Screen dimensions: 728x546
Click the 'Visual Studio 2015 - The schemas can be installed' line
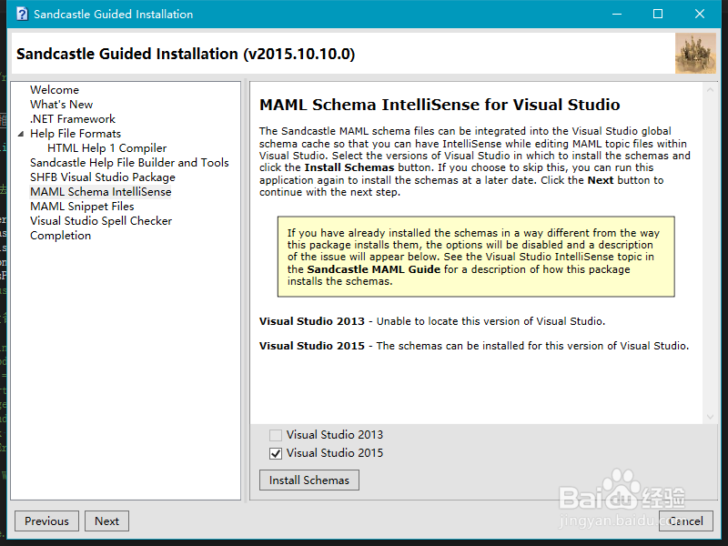474,346
